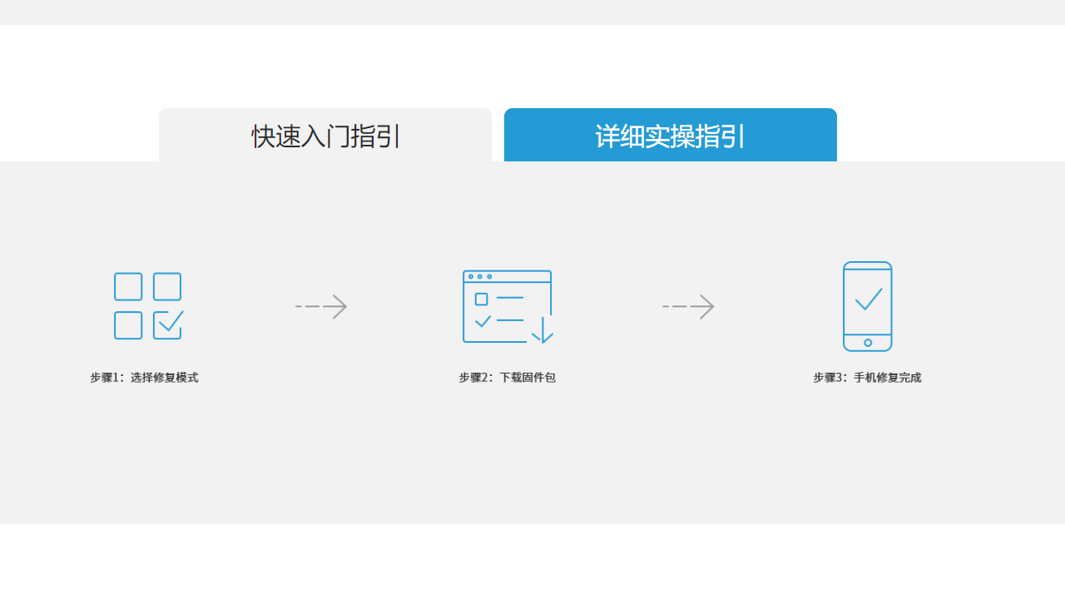Click the 步骤1：选择修复模式 label
Viewport: 1065px width, 599px height.
coord(144,378)
